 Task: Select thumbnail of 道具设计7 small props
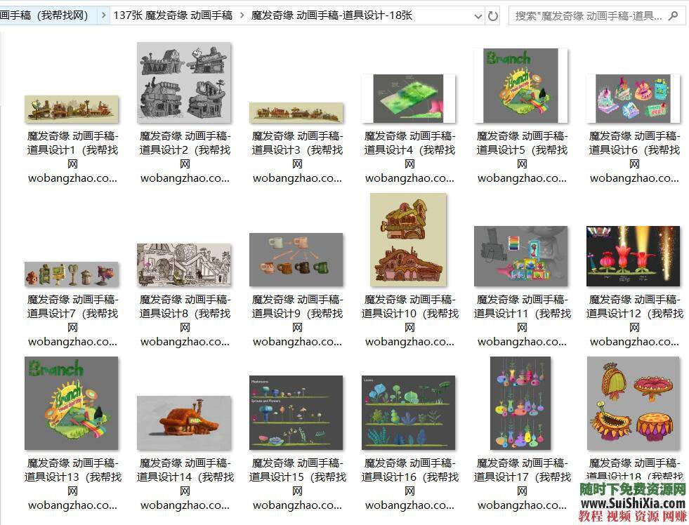click(72, 274)
